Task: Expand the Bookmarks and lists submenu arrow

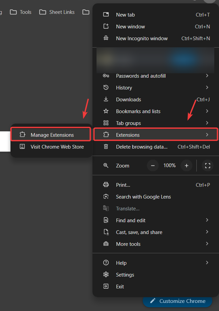Action: [207, 111]
